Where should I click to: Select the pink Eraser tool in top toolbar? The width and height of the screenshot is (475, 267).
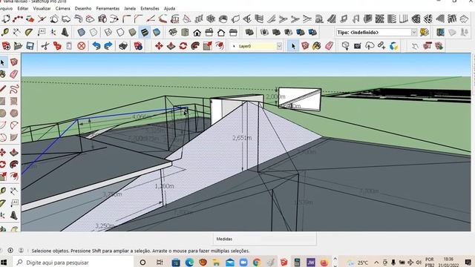point(329,46)
